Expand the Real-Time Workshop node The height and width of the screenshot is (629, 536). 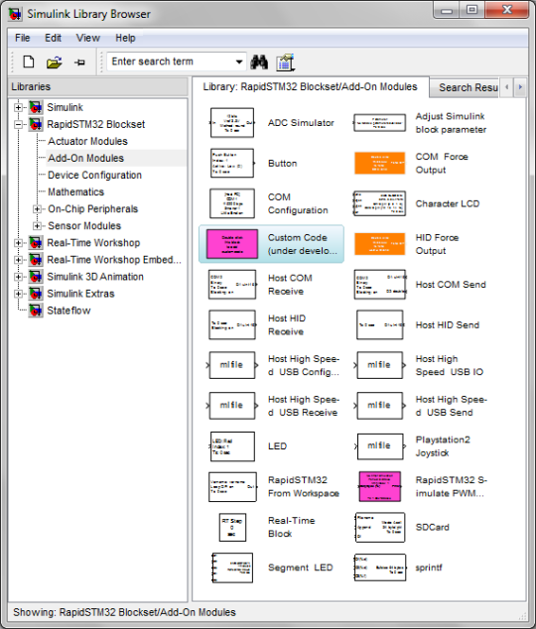click(18, 243)
